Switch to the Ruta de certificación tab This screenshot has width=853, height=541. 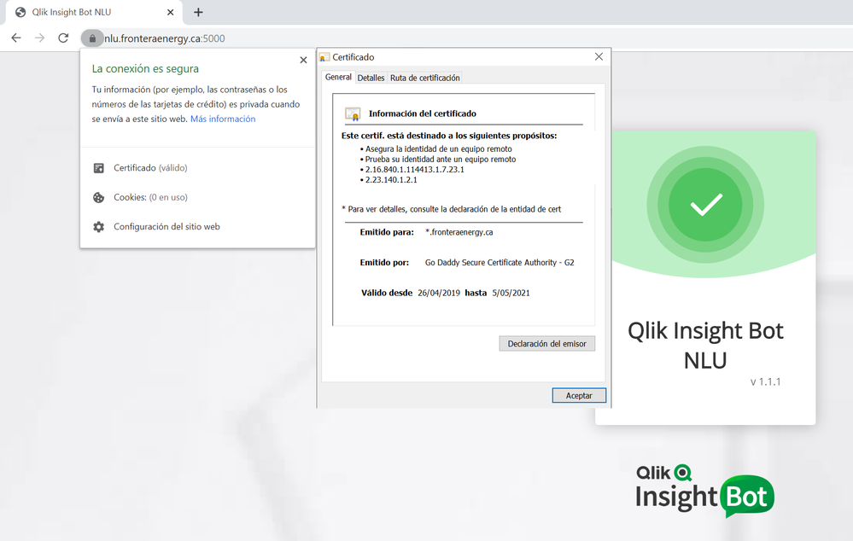coord(425,78)
